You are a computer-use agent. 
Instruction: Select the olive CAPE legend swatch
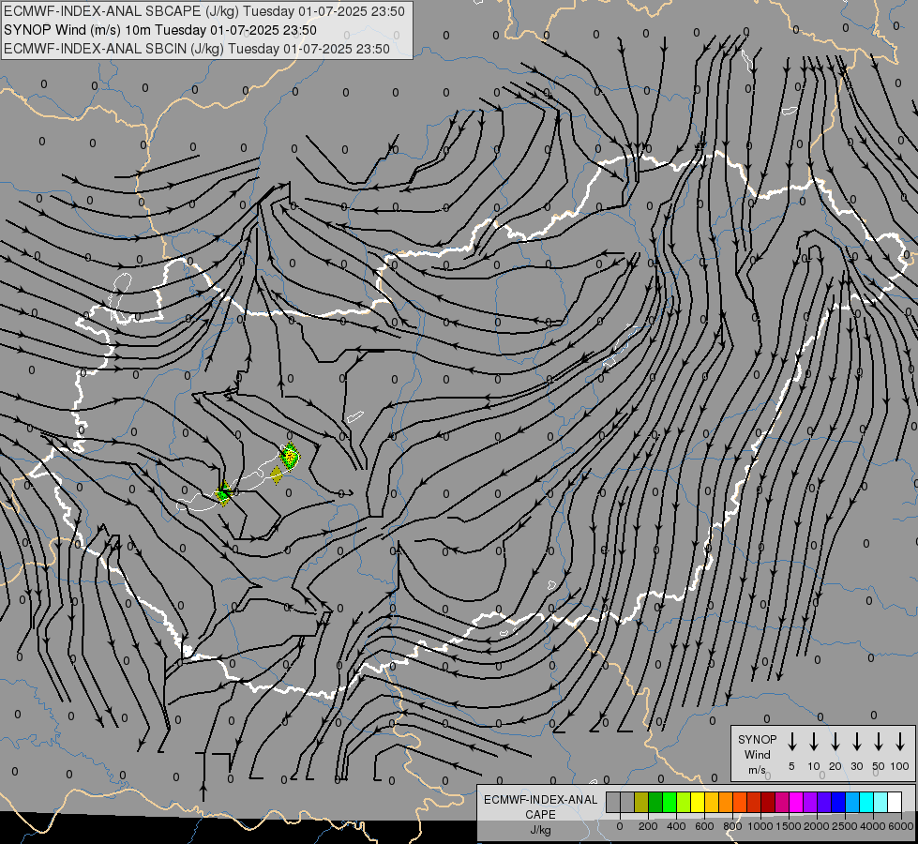pos(641,802)
